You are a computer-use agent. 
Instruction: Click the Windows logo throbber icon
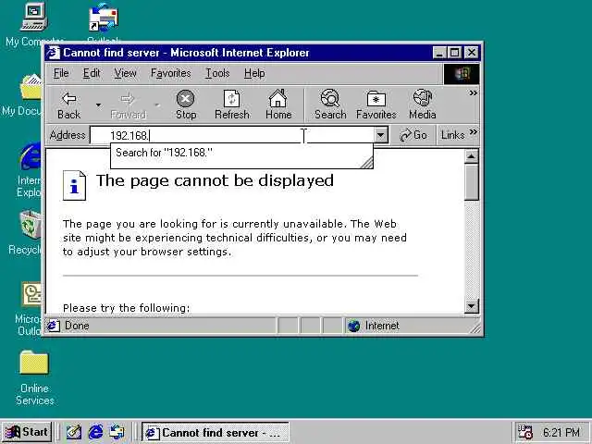462,74
